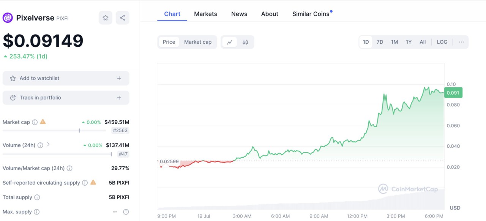Click the CoinMarketCap watermark on the chart

[409, 189]
